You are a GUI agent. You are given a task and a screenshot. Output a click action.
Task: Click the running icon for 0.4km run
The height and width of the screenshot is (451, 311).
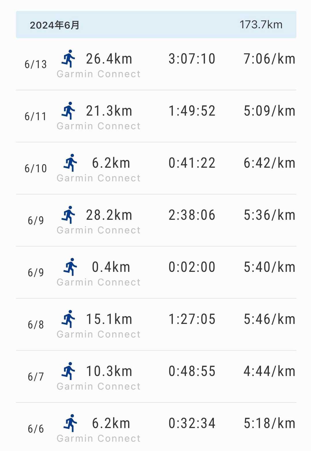[70, 267]
